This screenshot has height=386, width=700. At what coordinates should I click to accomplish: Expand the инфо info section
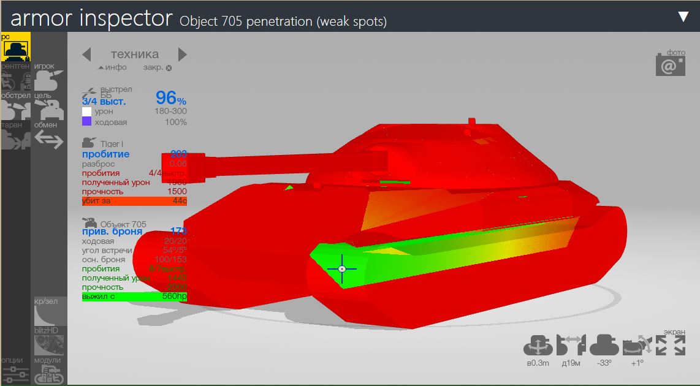coord(113,67)
